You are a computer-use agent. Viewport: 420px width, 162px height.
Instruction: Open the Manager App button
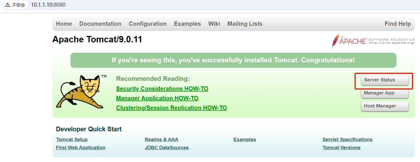pyautogui.click(x=385, y=93)
